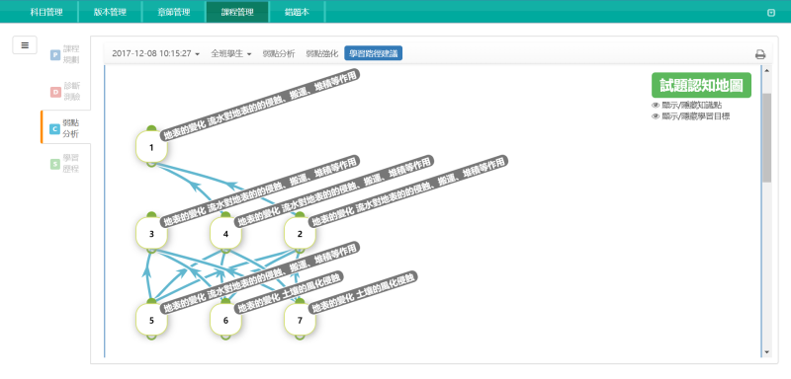Select the 課程管理 tab

point(237,12)
